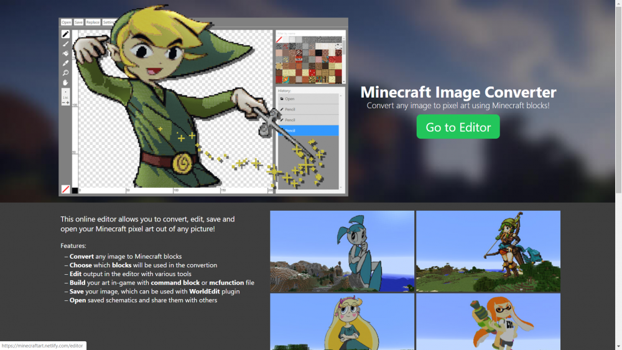Viewport: 622px width, 350px height.
Task: Pick the red slash empty block in palette
Action: [279, 40]
